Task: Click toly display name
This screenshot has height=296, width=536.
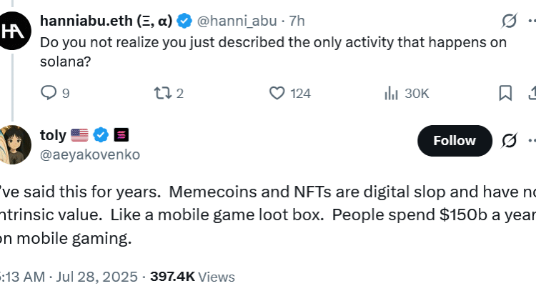Action: (53, 134)
